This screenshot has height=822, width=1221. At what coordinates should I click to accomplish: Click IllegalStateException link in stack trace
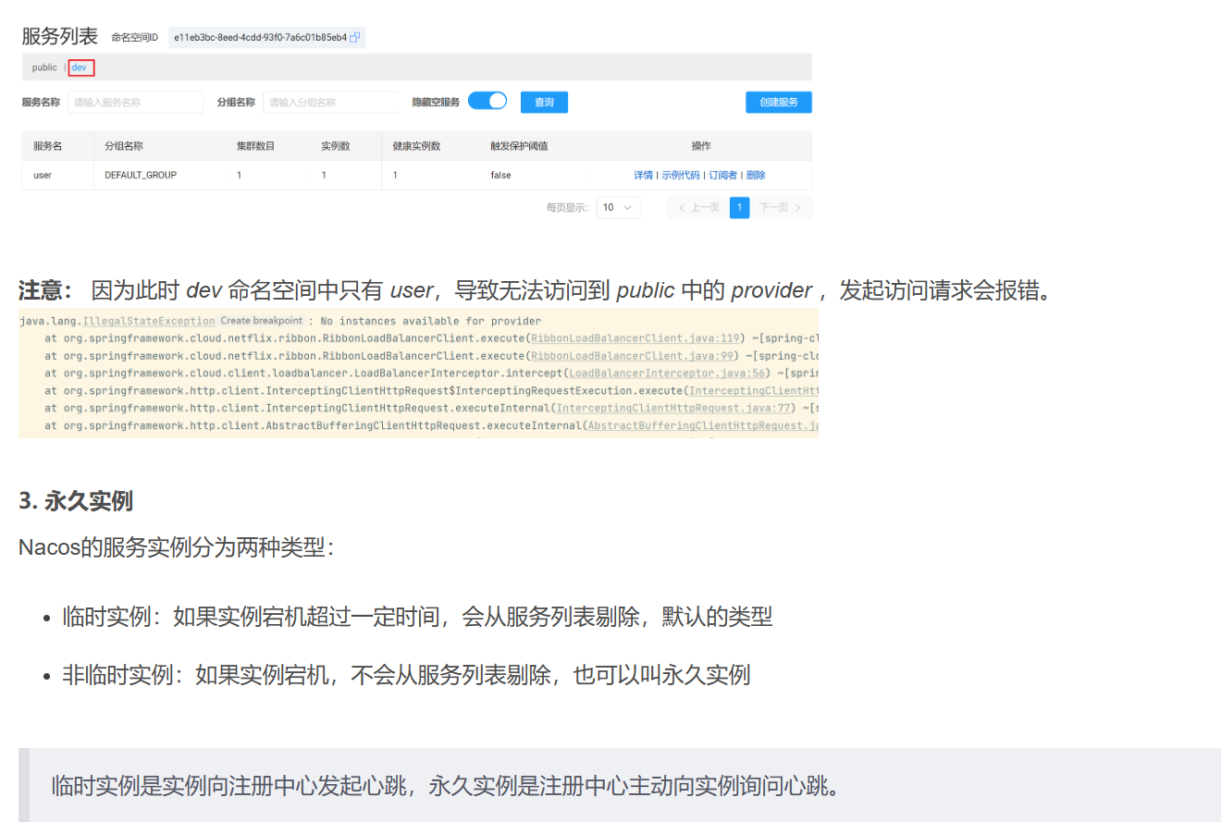[149, 321]
